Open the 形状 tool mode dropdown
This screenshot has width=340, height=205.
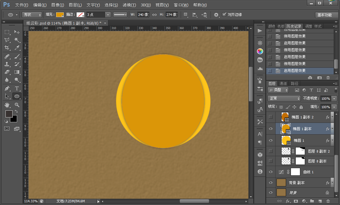(x=32, y=15)
